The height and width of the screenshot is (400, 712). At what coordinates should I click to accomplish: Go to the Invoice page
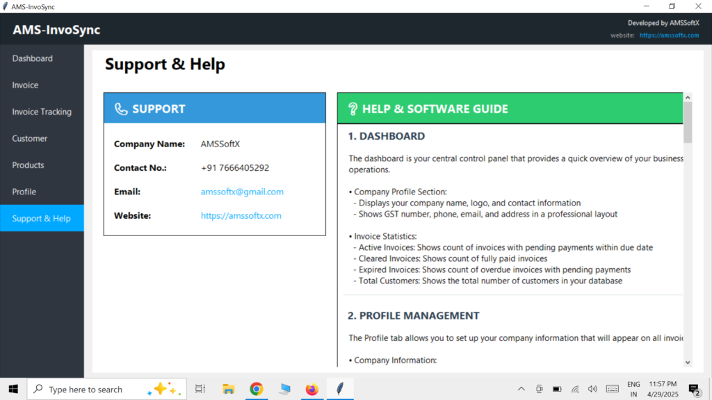(x=42, y=85)
